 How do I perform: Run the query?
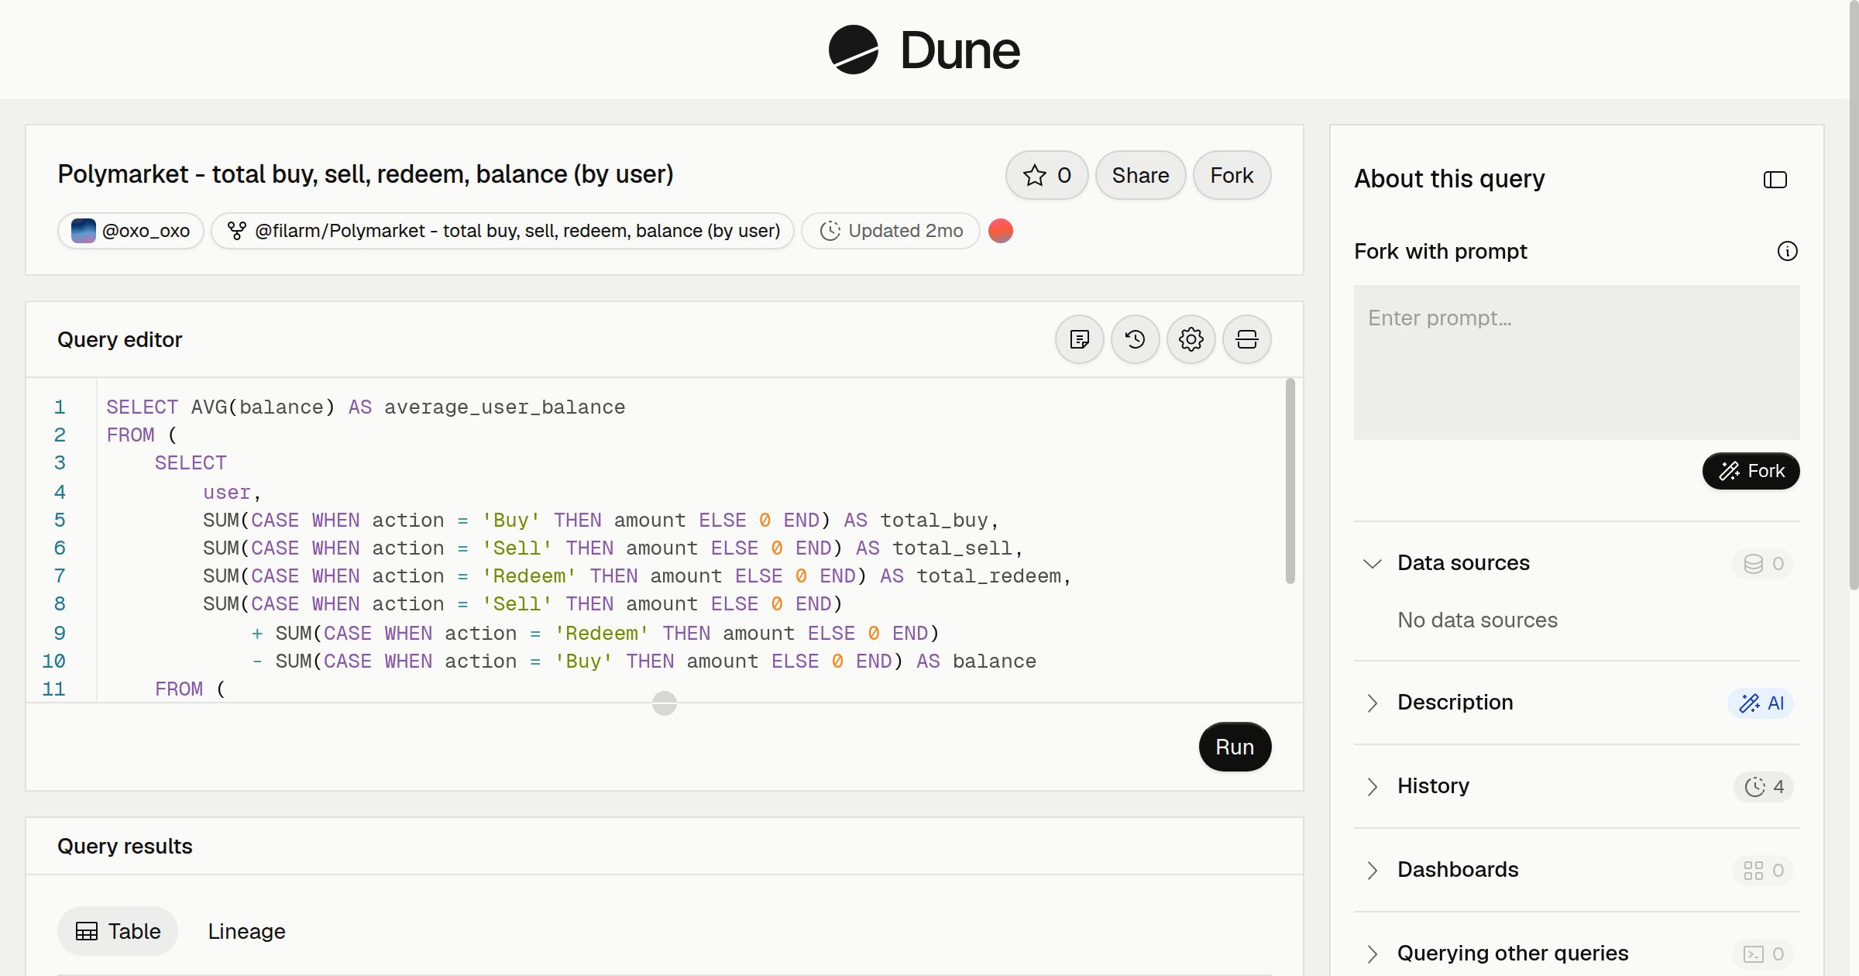[1235, 747]
